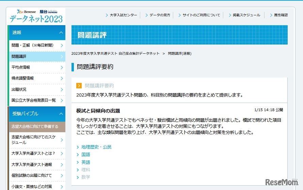
Task: Open 大学入試センター top navigation link
Action: (123, 15)
